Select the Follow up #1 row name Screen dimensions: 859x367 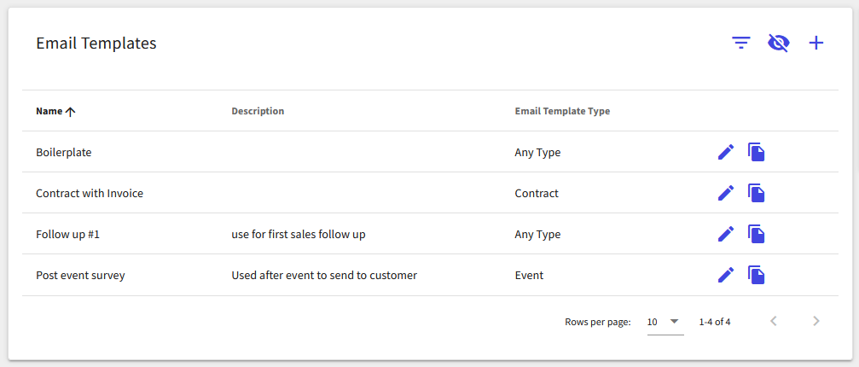coord(68,235)
